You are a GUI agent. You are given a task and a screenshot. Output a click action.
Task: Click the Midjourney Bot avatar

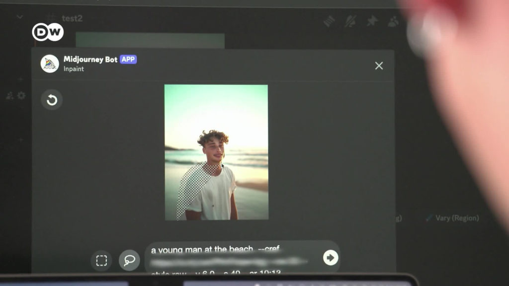coord(50,64)
